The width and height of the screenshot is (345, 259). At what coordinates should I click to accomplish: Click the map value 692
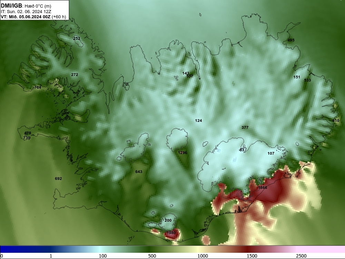tap(58, 179)
